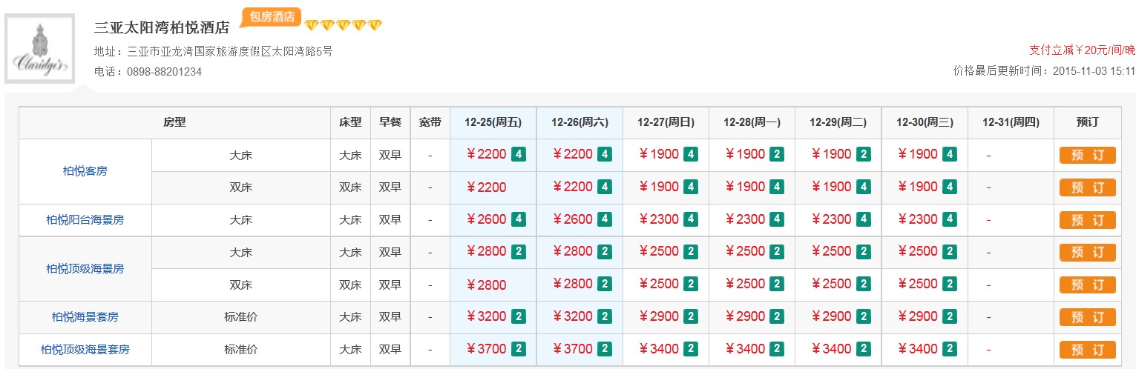This screenshot has width=1136, height=369.
Task: Click green 2 badge beside 12-26 ¥3200 price
Action: click(605, 316)
